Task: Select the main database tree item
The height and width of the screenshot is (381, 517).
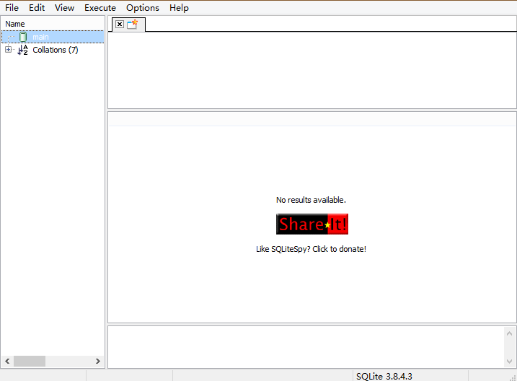Action: [40, 37]
